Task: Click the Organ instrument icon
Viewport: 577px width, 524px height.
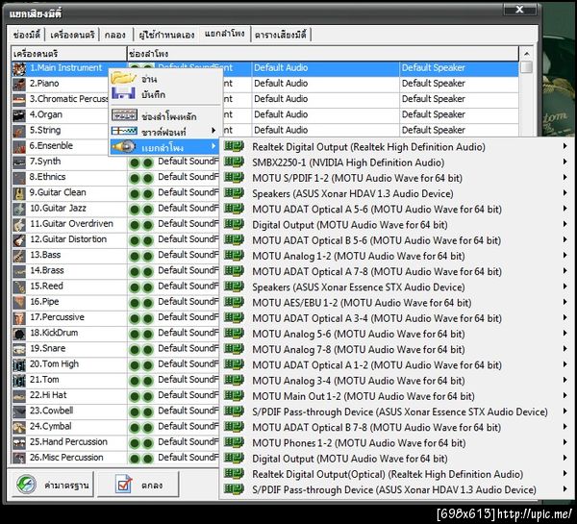Action: point(19,115)
